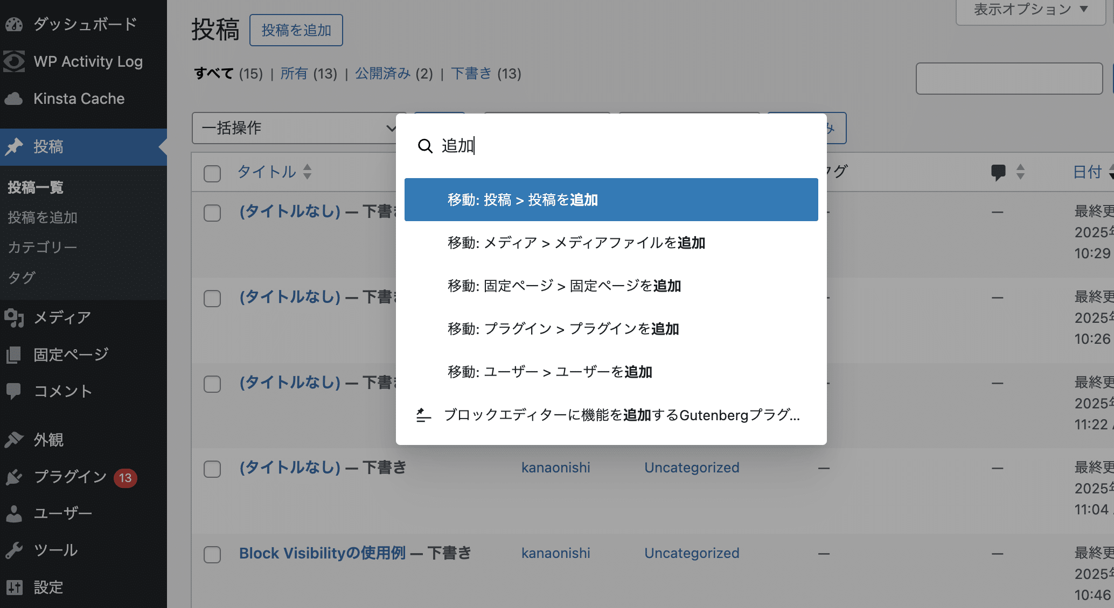The height and width of the screenshot is (608, 1114).
Task: Click the 投稿を追加 button
Action: (x=296, y=30)
